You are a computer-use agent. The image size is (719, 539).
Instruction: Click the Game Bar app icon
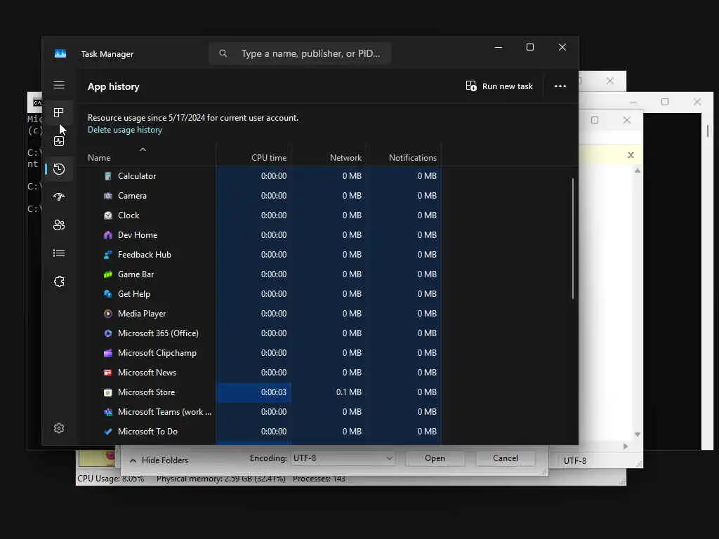click(107, 274)
